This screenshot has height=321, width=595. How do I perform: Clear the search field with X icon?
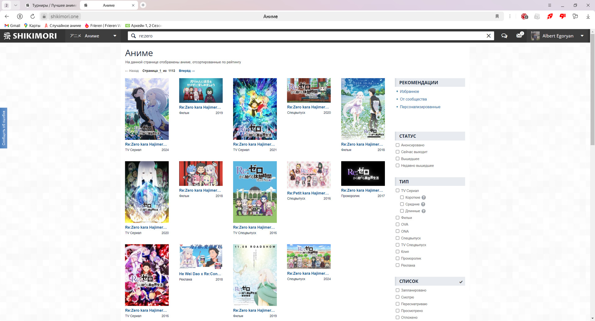point(488,36)
